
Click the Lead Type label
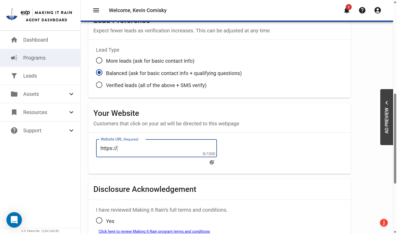[108, 50]
